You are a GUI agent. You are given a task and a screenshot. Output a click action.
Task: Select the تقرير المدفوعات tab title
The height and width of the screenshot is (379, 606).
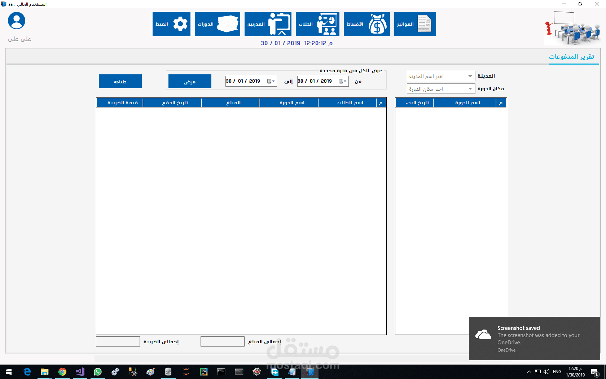pos(571,57)
